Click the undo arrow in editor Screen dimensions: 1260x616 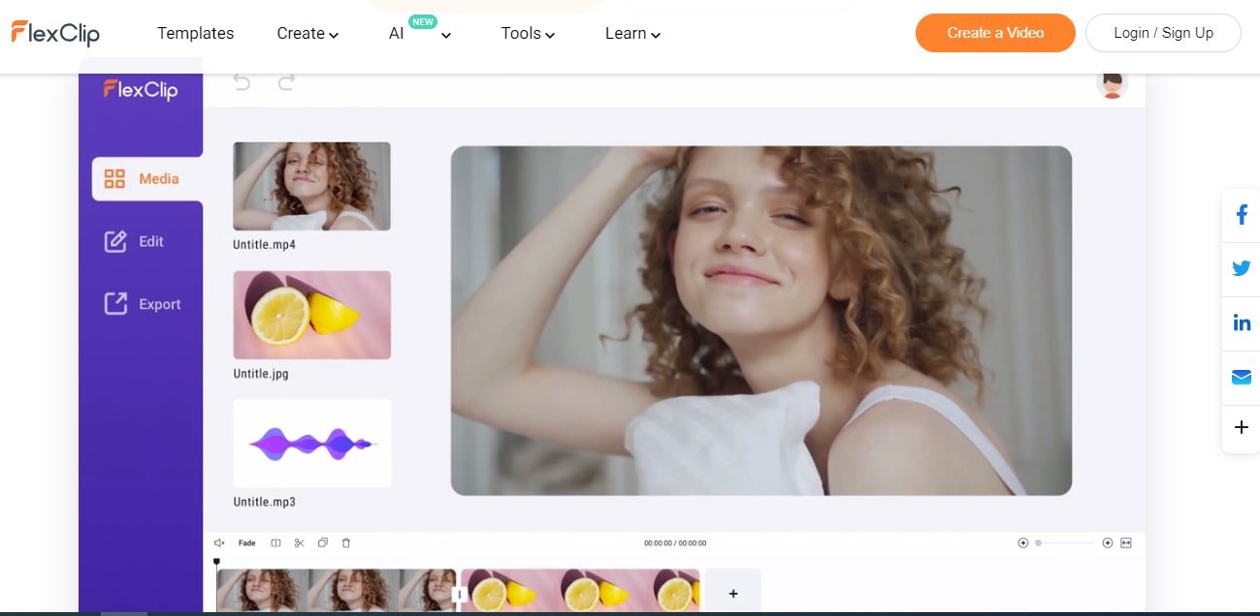(x=242, y=83)
